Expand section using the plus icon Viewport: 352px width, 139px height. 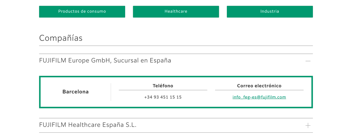pos(308,125)
